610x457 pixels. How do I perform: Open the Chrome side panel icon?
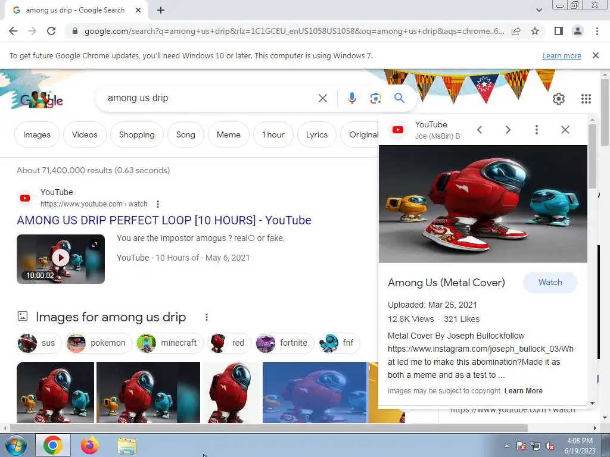click(559, 31)
